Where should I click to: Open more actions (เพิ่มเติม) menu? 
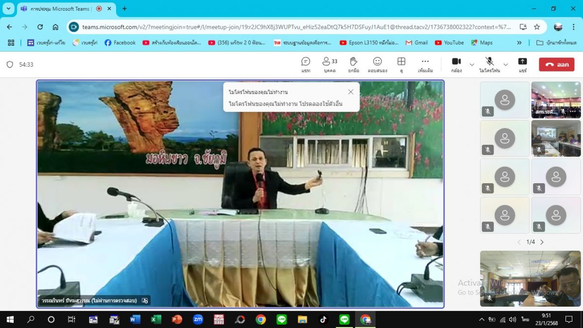click(x=425, y=65)
